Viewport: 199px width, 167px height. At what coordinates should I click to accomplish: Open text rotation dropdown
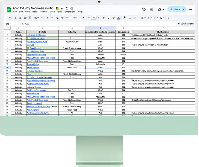162,18
